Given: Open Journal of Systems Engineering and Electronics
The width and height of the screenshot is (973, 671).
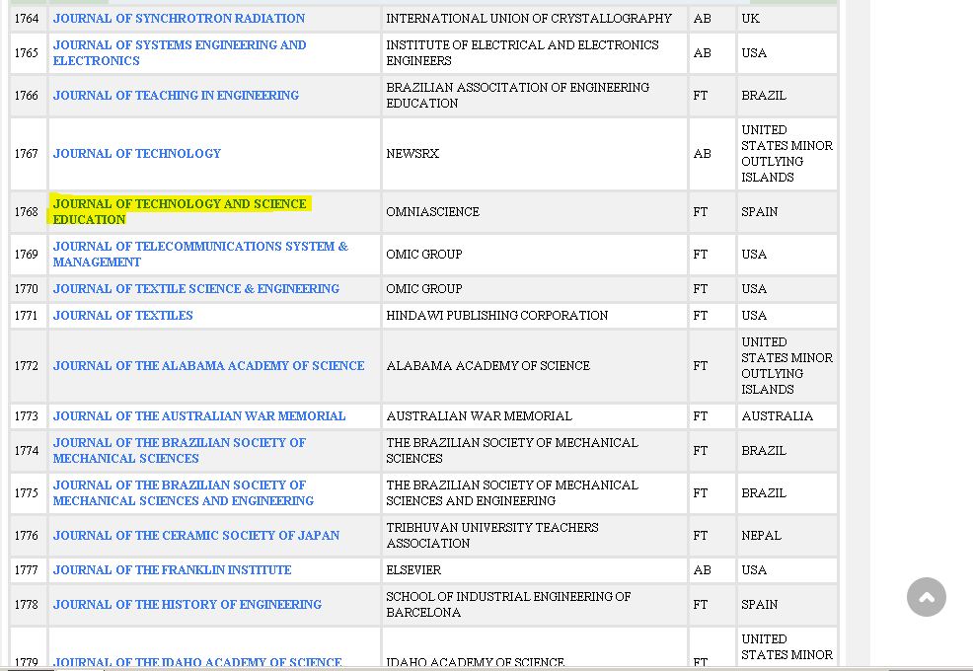Looking at the screenshot, I should [180, 52].
